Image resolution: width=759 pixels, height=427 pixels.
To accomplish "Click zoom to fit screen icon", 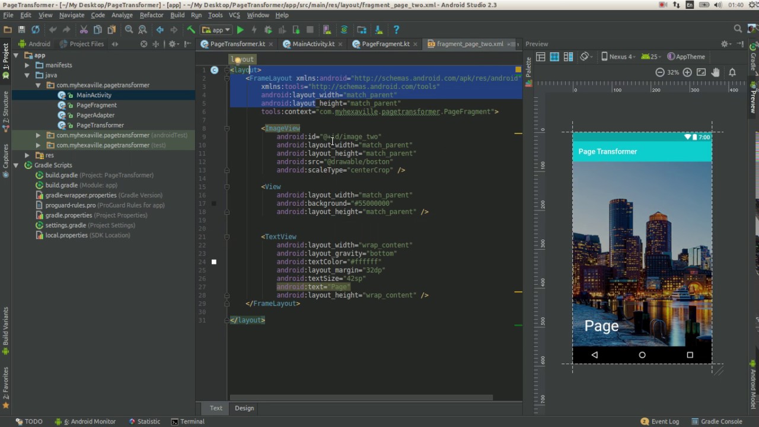I will (x=701, y=72).
